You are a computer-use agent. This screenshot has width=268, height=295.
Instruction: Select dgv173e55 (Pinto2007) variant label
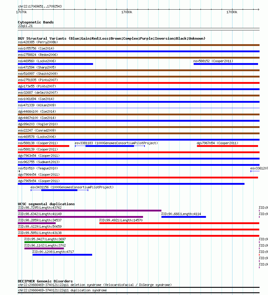[37, 86]
